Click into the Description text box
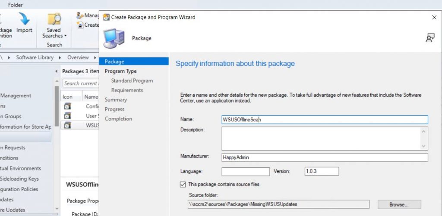The width and height of the screenshot is (442, 216). (x=321, y=139)
